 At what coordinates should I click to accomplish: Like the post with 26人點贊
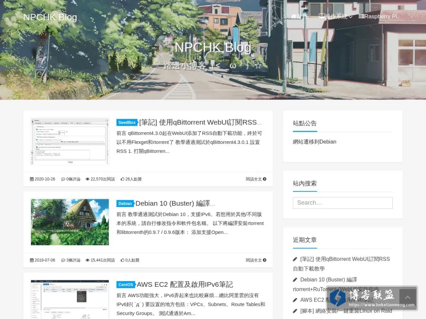click(x=131, y=179)
